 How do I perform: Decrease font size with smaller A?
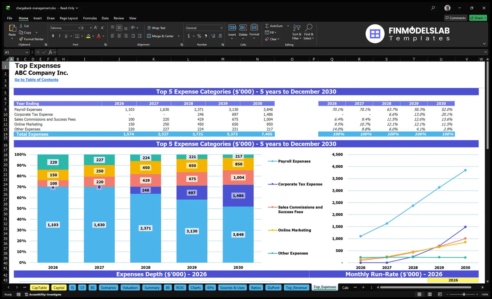[102, 28]
